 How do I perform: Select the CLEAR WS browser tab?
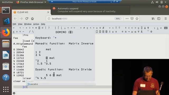(x=31, y=12)
